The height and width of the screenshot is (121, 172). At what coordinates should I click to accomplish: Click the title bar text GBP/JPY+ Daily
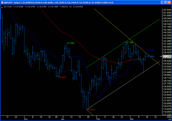[x=11, y=2]
